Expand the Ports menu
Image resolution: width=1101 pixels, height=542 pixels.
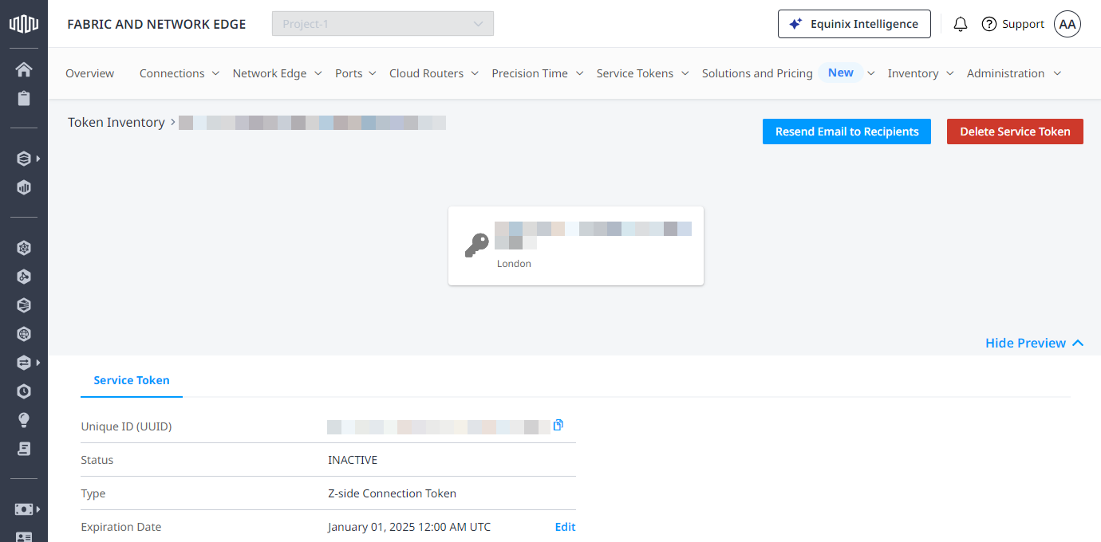pyautogui.click(x=356, y=73)
